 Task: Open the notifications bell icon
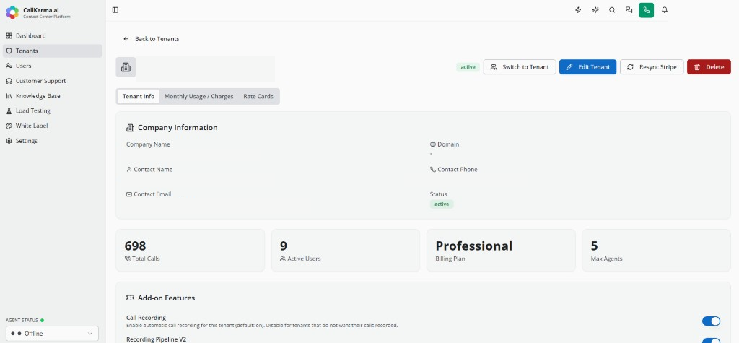665,10
